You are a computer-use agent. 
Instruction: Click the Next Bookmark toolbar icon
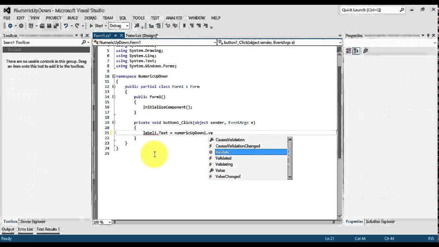pos(199,26)
